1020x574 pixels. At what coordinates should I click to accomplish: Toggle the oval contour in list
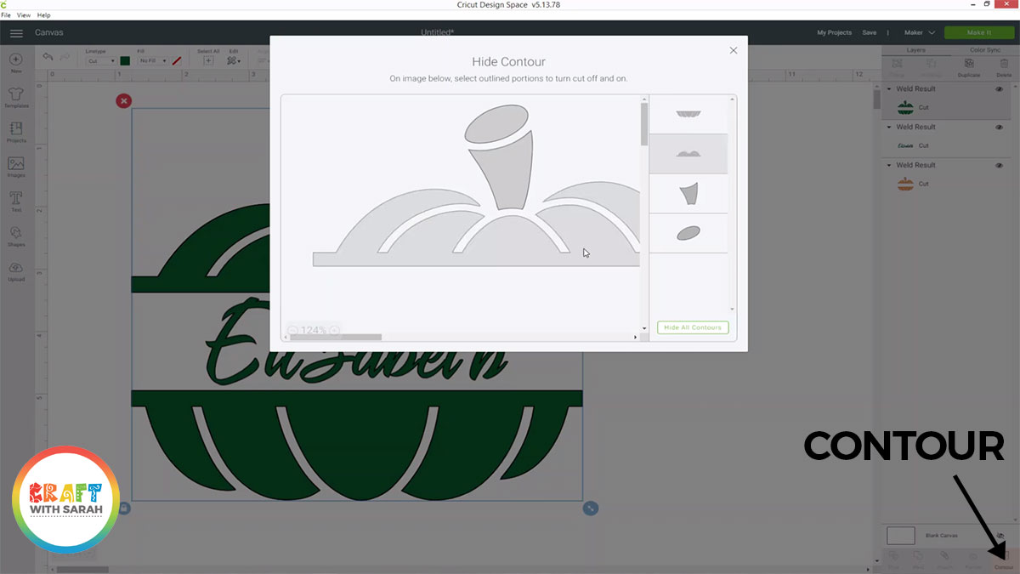688,233
